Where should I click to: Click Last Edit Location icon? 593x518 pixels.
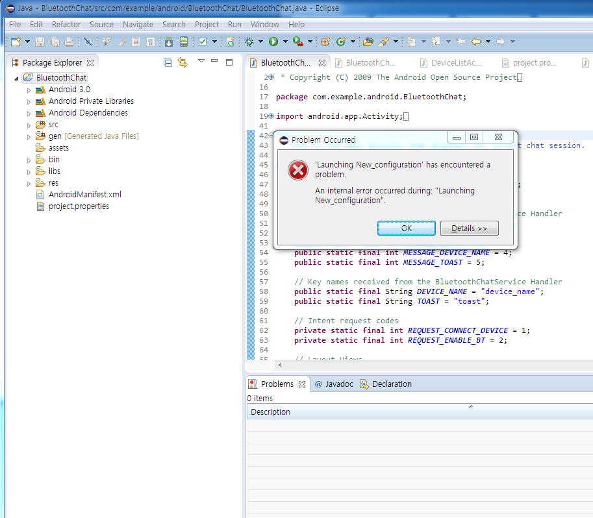[x=461, y=42]
